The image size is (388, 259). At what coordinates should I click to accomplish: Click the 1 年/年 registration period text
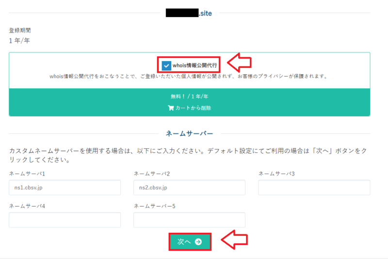coord(19,41)
